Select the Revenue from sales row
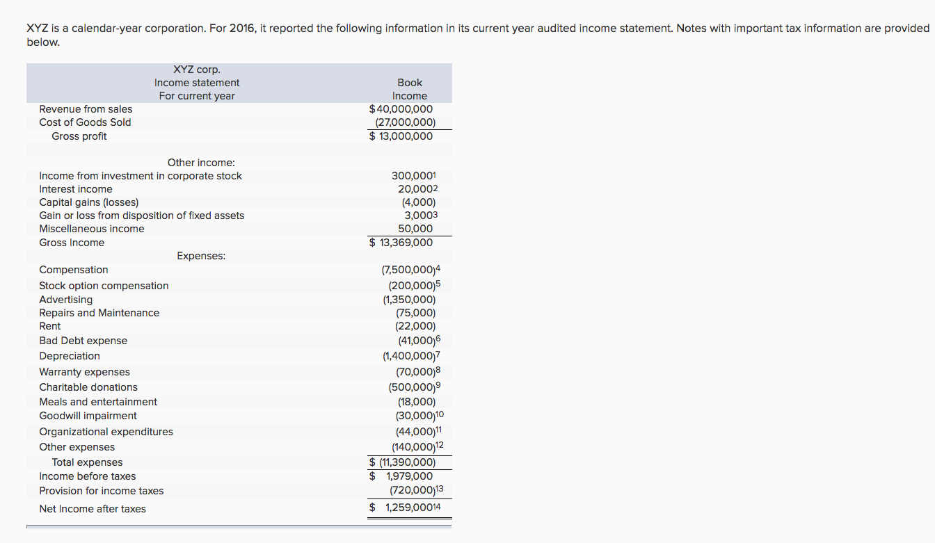 [86, 108]
